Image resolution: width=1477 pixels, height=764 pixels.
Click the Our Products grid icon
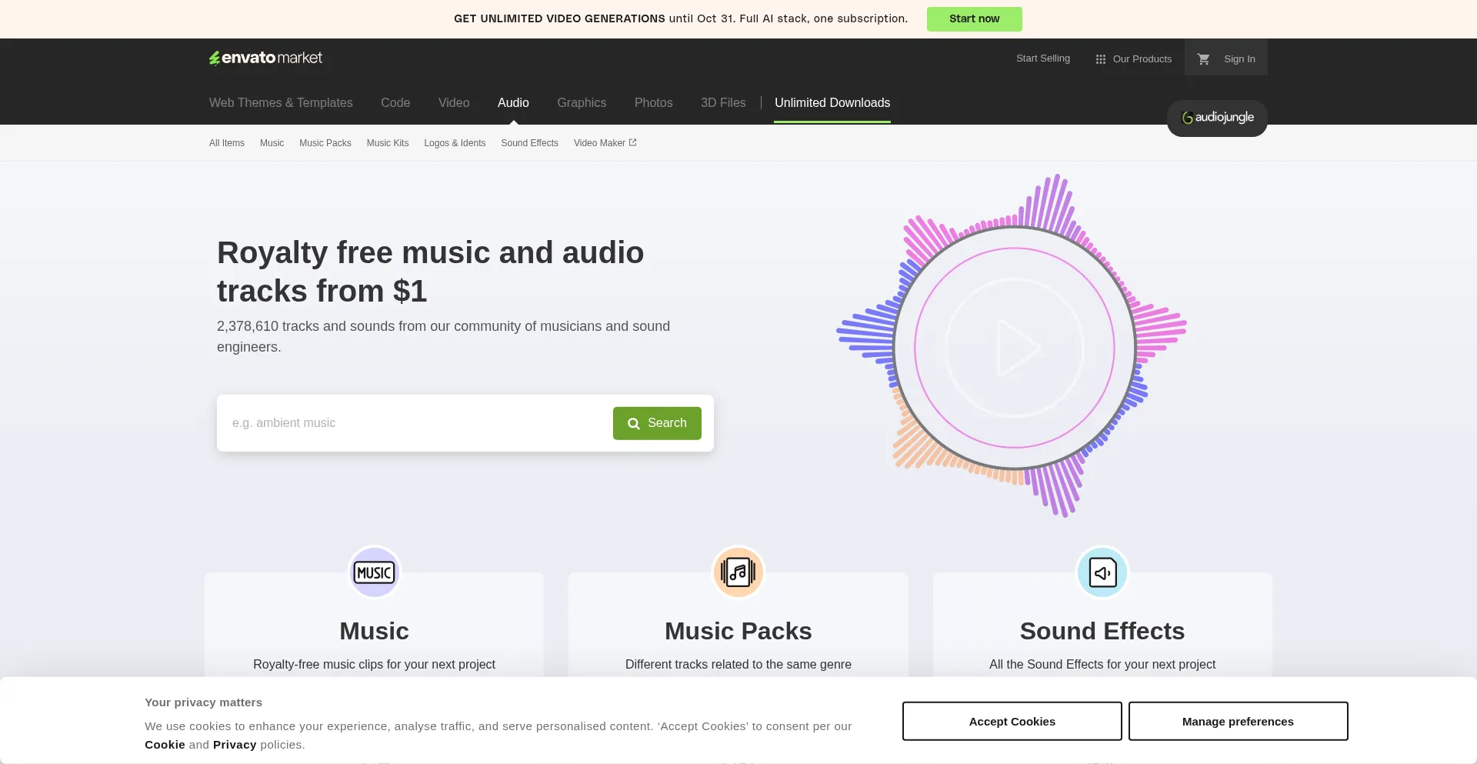(x=1101, y=59)
